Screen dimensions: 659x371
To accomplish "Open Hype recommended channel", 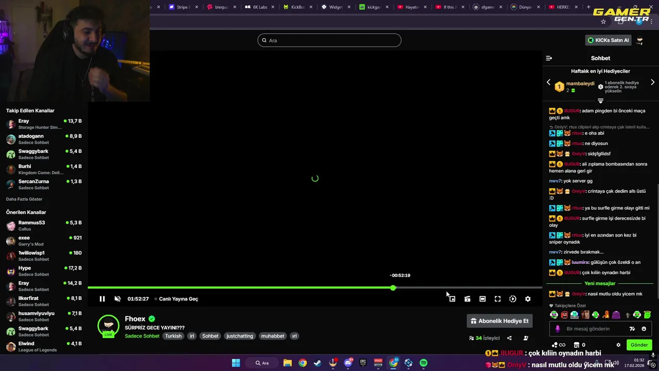I will point(44,271).
